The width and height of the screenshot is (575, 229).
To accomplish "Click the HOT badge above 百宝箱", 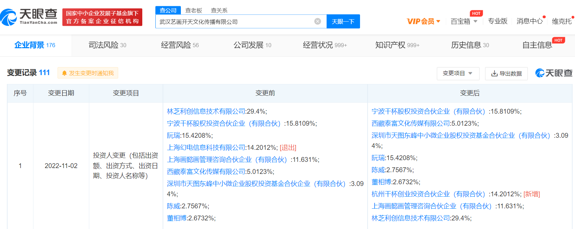I will pyautogui.click(x=476, y=13).
